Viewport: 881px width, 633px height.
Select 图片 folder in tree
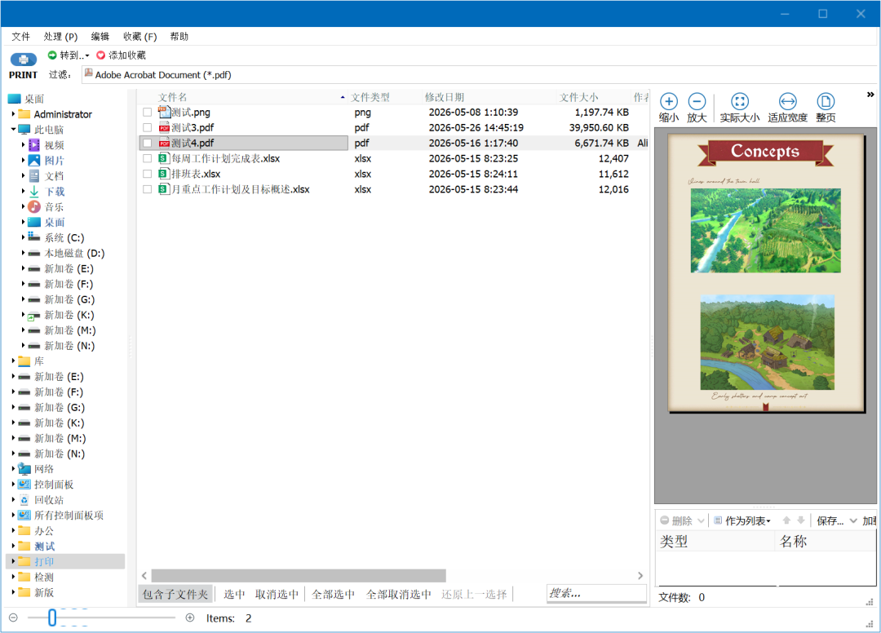(x=54, y=161)
